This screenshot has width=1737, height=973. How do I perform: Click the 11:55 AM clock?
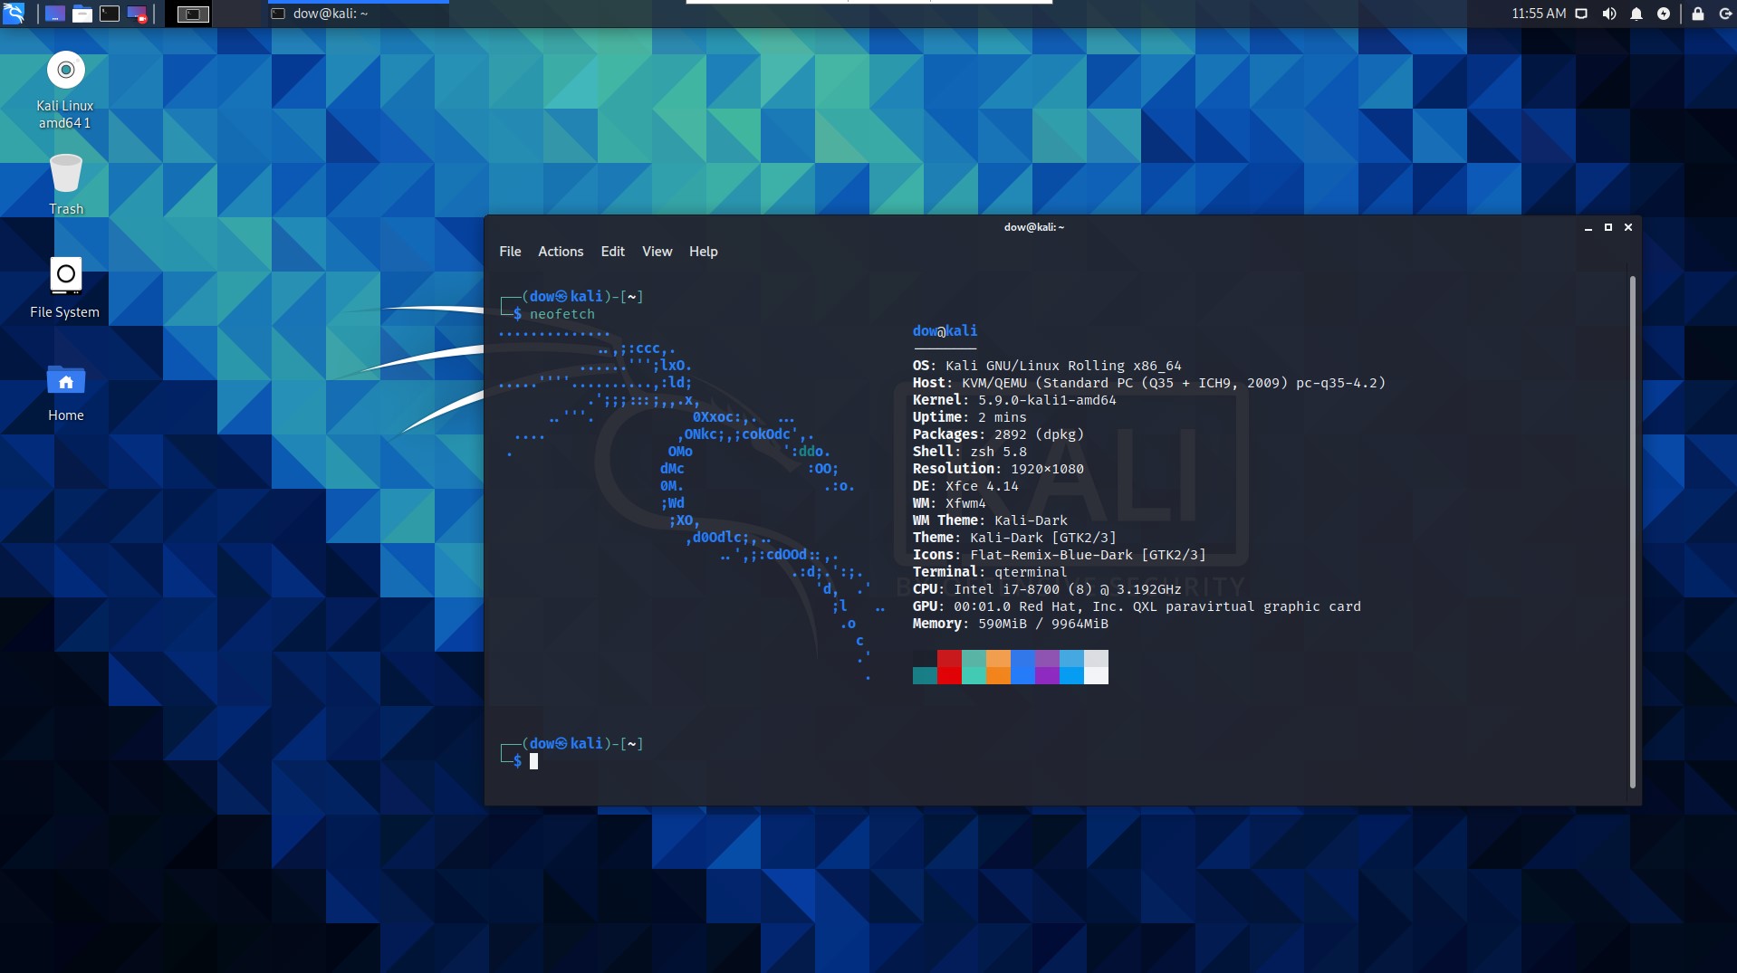click(1538, 14)
